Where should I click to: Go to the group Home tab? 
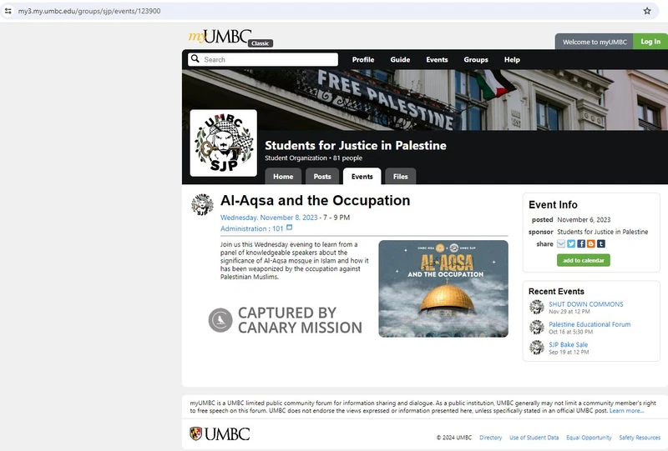(283, 177)
